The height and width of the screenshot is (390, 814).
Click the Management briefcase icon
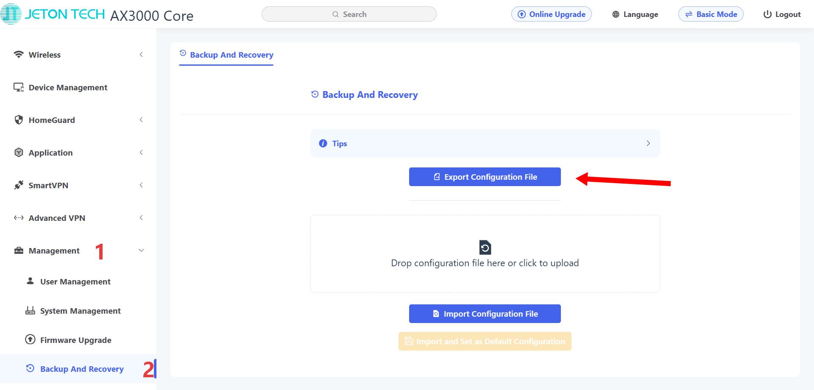coord(19,250)
